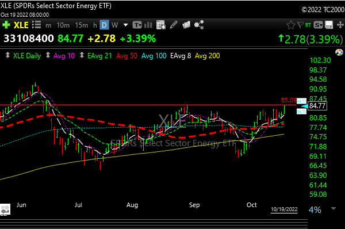Open the timeframe dropdown arrow

125,25
